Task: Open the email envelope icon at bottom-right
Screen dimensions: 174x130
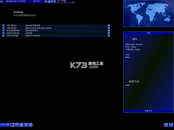Action: click(x=171, y=125)
